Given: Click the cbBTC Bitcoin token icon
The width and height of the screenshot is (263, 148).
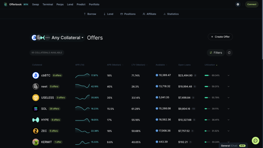Looking at the screenshot, I should click(35, 75).
